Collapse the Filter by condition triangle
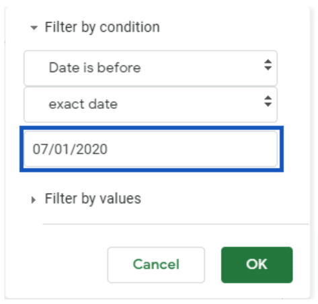Viewport: 318px width, 304px height. tap(34, 28)
